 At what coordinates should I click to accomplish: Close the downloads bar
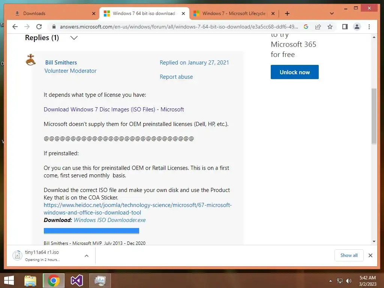(370, 255)
